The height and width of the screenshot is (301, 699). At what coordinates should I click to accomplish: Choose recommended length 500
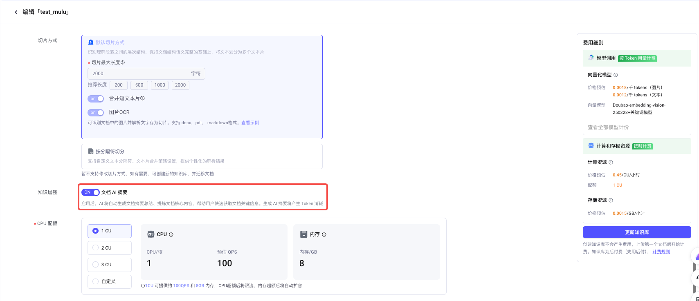(x=139, y=85)
